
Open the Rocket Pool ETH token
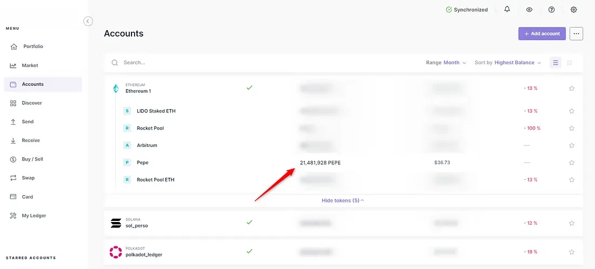pos(156,179)
